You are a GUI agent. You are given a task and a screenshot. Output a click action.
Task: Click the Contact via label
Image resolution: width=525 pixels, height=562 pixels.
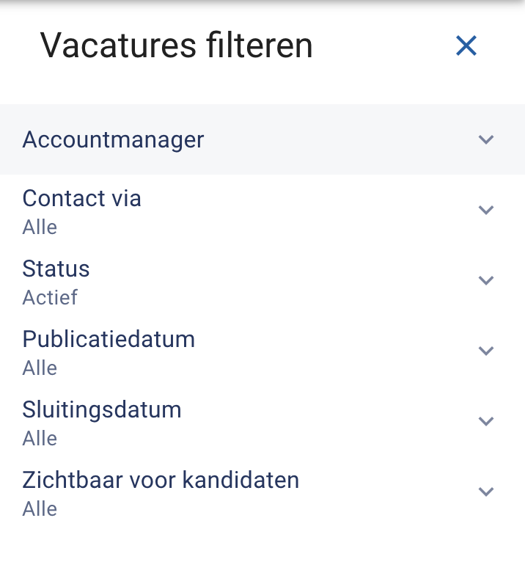pos(81,198)
